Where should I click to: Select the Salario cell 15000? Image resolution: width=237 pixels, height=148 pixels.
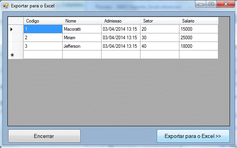point(198,29)
